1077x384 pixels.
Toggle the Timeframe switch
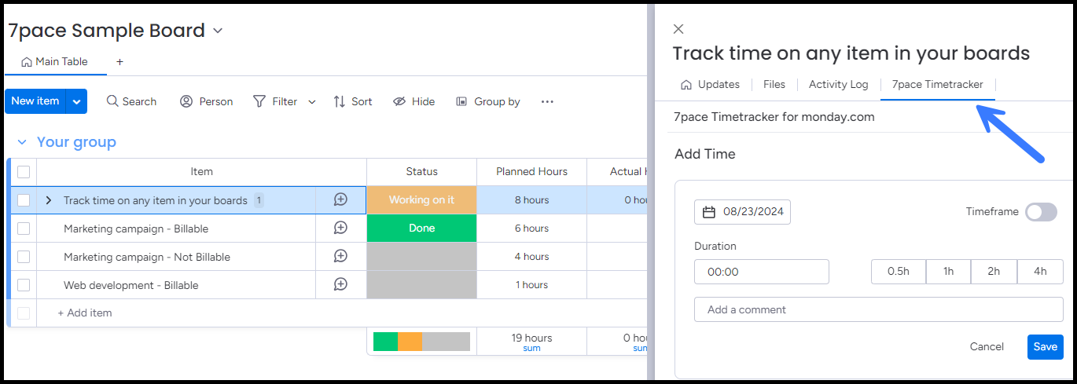tap(1041, 212)
